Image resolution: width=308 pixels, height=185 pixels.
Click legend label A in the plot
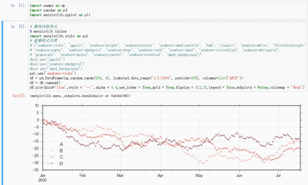point(61,144)
